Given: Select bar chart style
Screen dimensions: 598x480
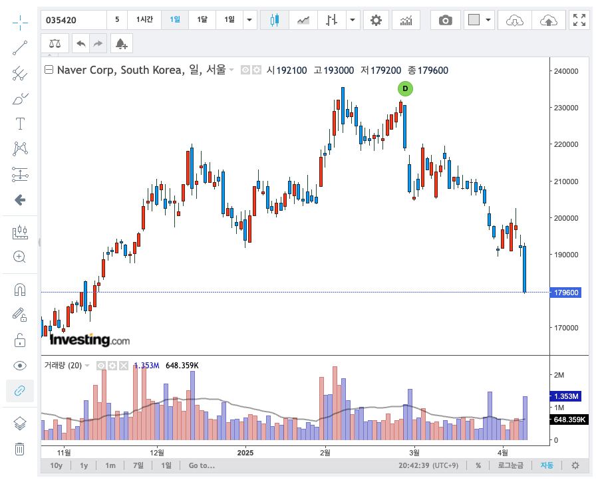Looking at the screenshot, I should pyautogui.click(x=332, y=20).
